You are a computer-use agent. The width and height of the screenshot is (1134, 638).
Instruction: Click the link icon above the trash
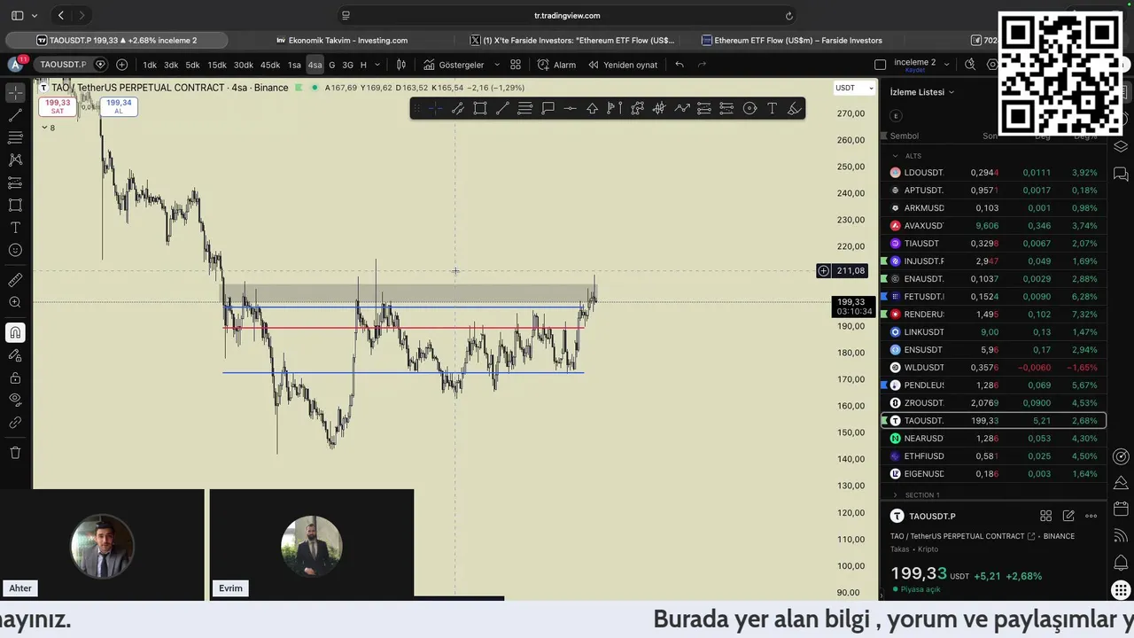[15, 423]
